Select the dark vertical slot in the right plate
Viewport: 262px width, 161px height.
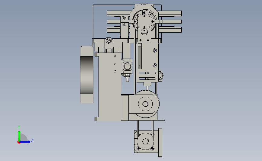(140, 58)
